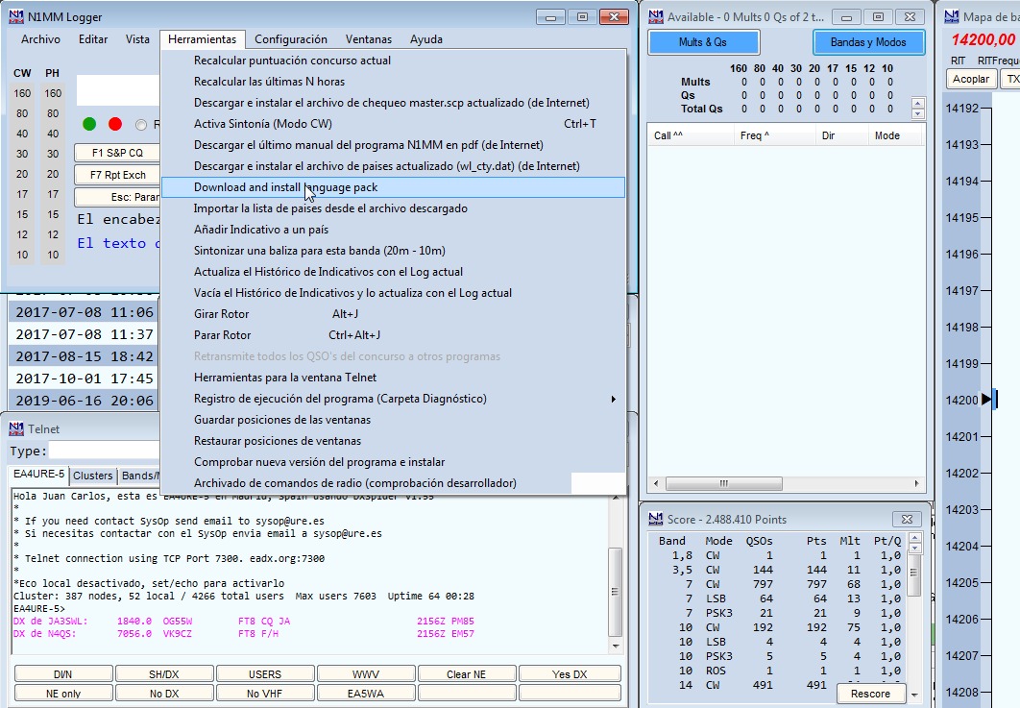The height and width of the screenshot is (708, 1020).
Task: Click the Telnet text vertical scrollbar thumb
Action: click(x=615, y=592)
